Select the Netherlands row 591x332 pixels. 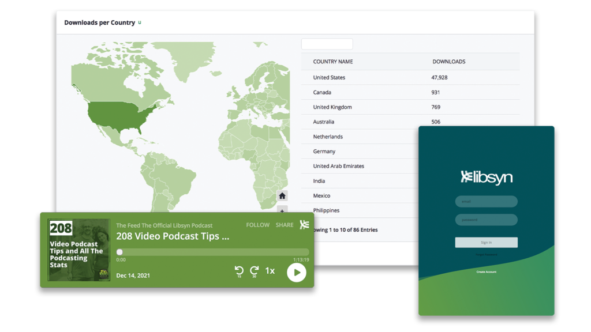(x=360, y=137)
